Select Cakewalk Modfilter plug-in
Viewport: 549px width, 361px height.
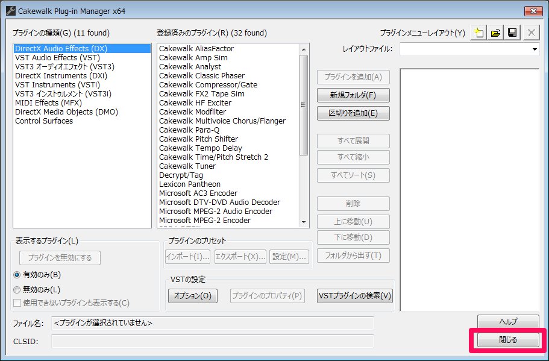click(228, 112)
